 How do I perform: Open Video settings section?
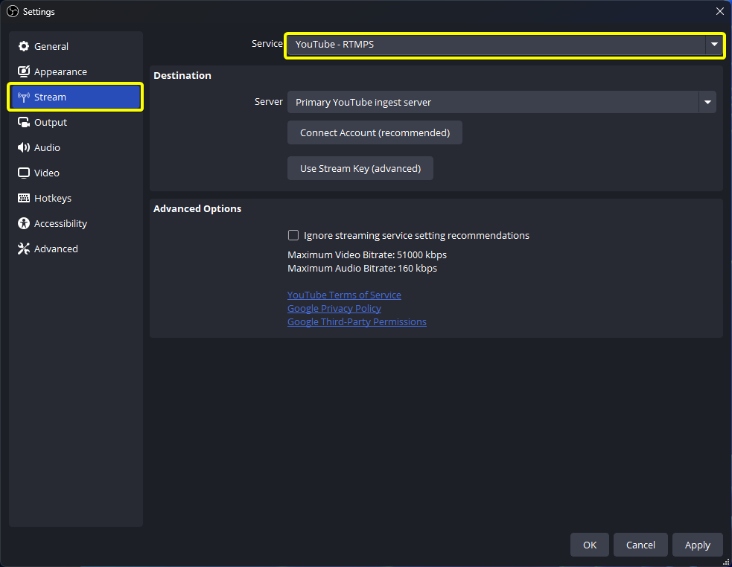76,173
